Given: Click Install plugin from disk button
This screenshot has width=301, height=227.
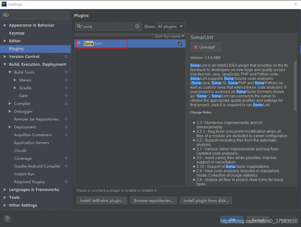Looking at the screenshot, I should 206,200.
